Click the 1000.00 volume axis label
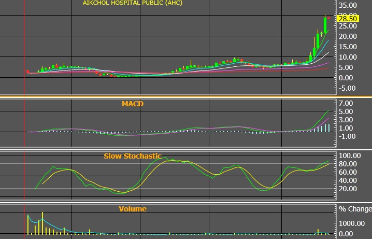The width and height of the screenshot is (372, 241). pos(352,223)
